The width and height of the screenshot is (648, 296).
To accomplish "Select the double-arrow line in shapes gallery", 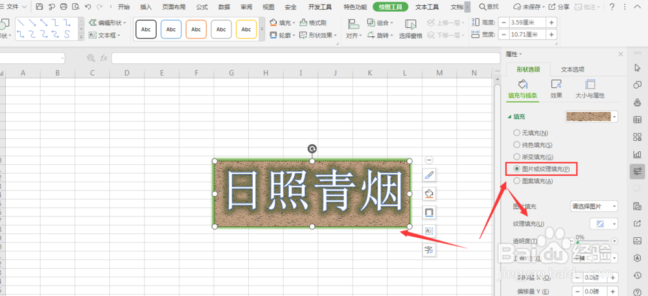I will point(44,23).
